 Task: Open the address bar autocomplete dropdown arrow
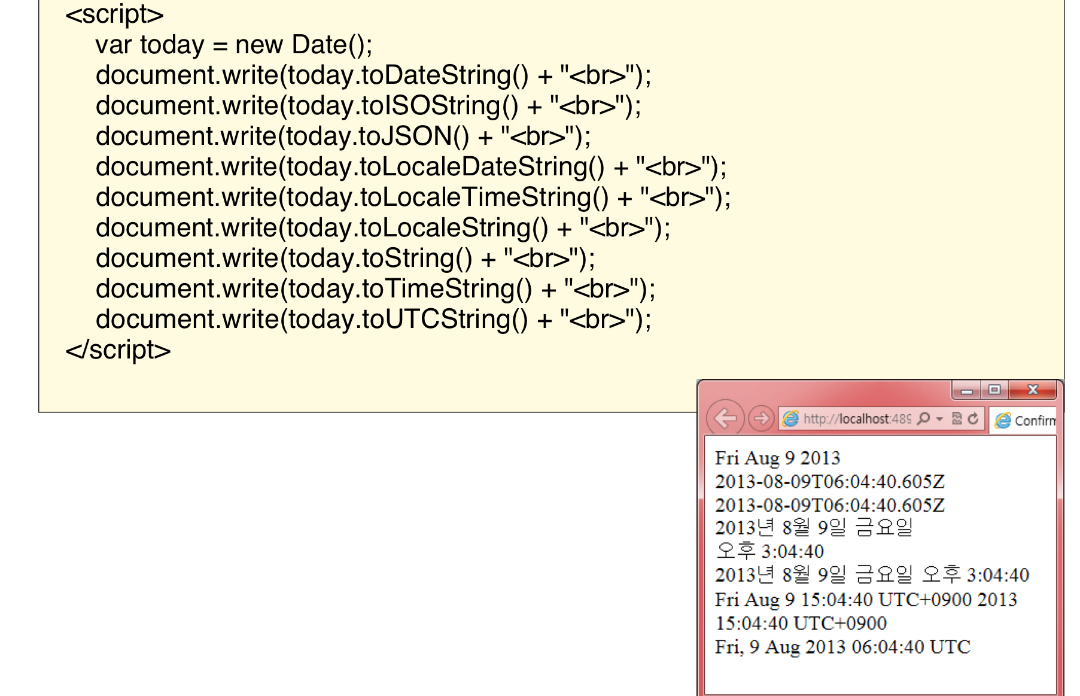click(939, 419)
